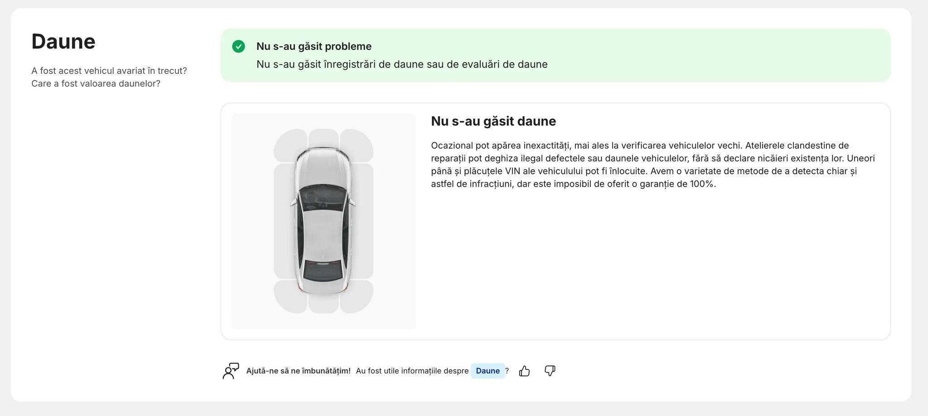Click the thumbs up feedback icon

click(x=524, y=371)
